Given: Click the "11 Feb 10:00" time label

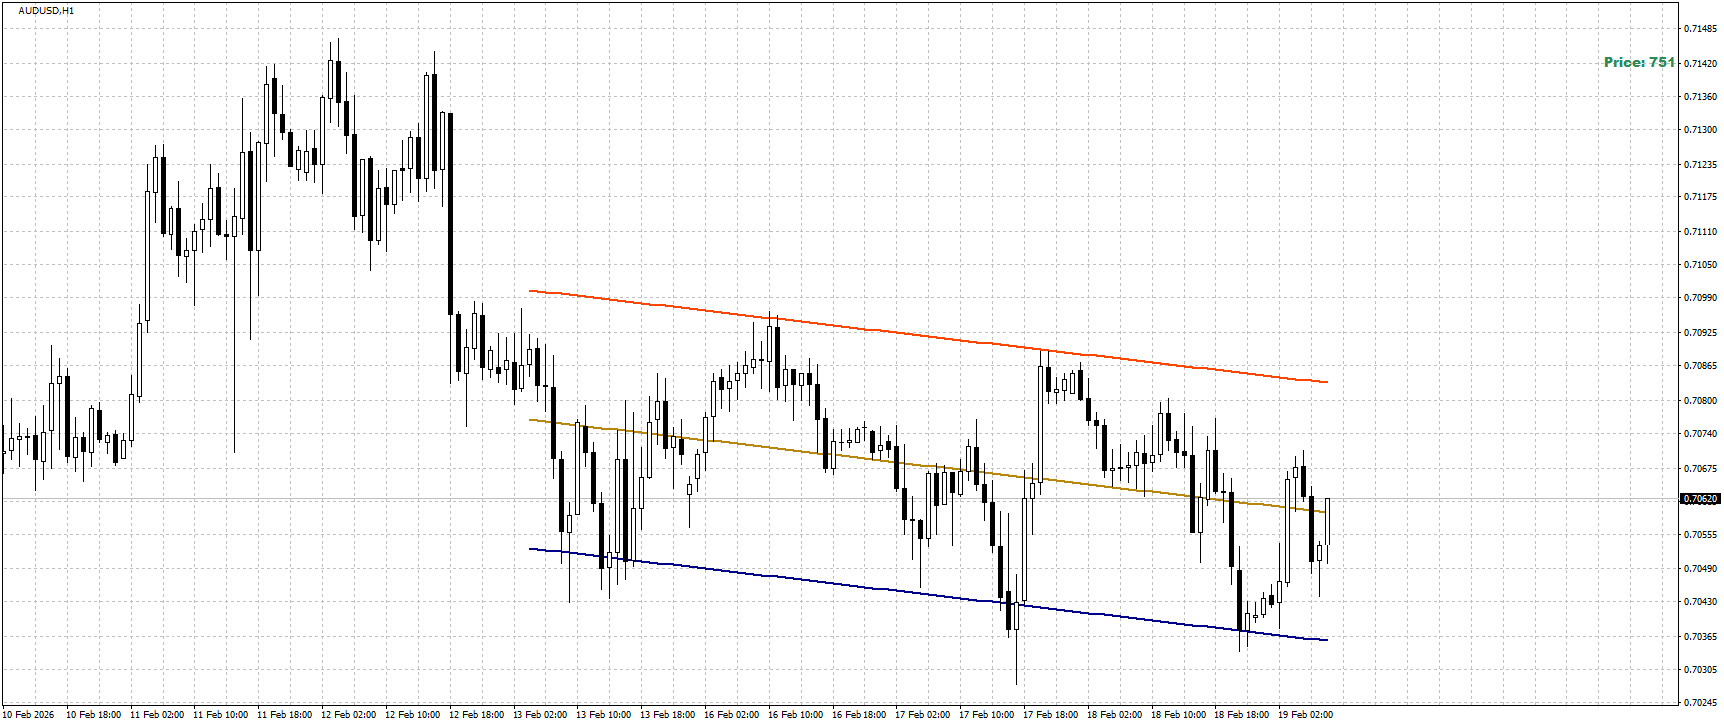Looking at the screenshot, I should click(x=221, y=715).
